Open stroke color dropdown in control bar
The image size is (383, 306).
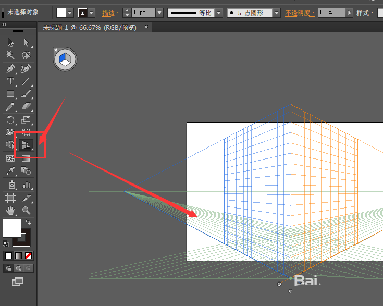pyautogui.click(x=92, y=13)
